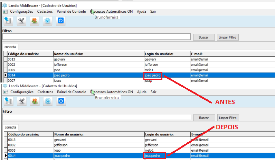Click wrench tools icon in lower window toolbar
The width and height of the screenshot is (275, 165).
pyautogui.click(x=22, y=101)
